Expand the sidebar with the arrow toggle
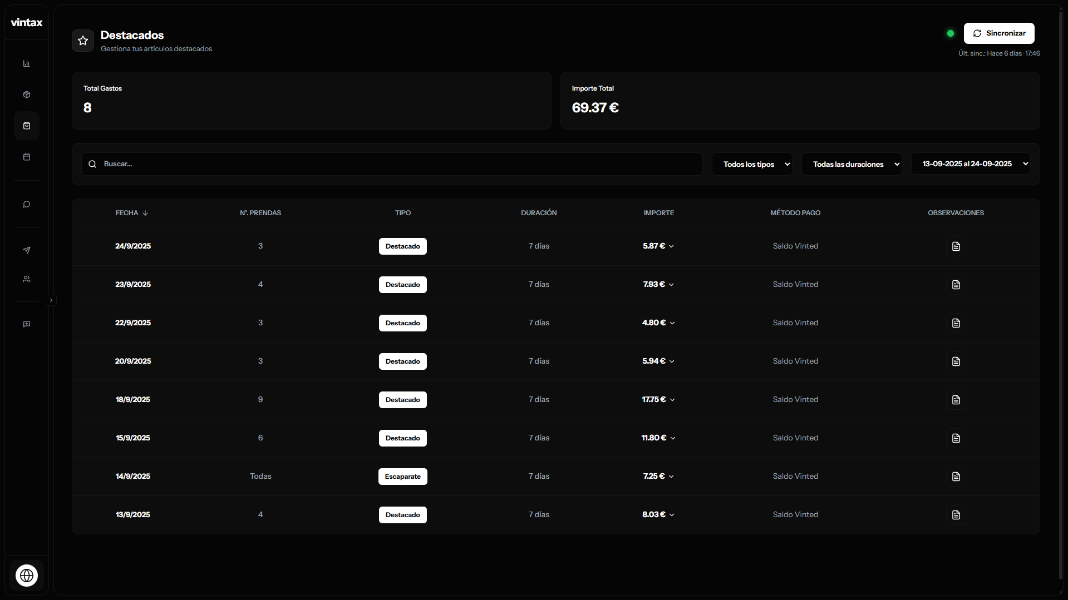This screenshot has width=1068, height=600. coord(51,300)
